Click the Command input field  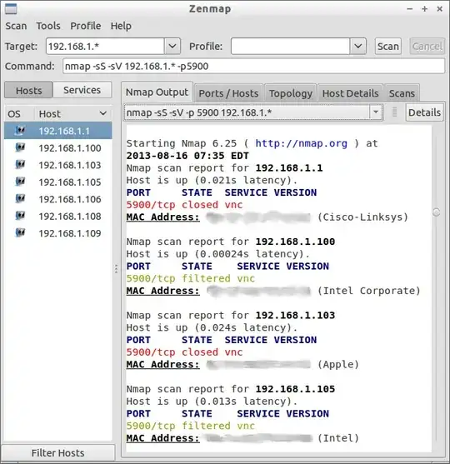pos(253,66)
